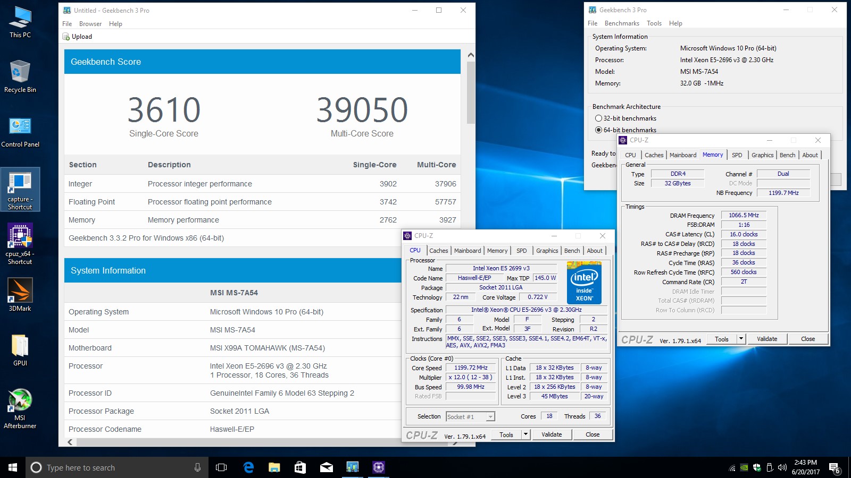This screenshot has height=478, width=851.
Task: Click the Windows Defender tray icon
Action: click(757, 468)
